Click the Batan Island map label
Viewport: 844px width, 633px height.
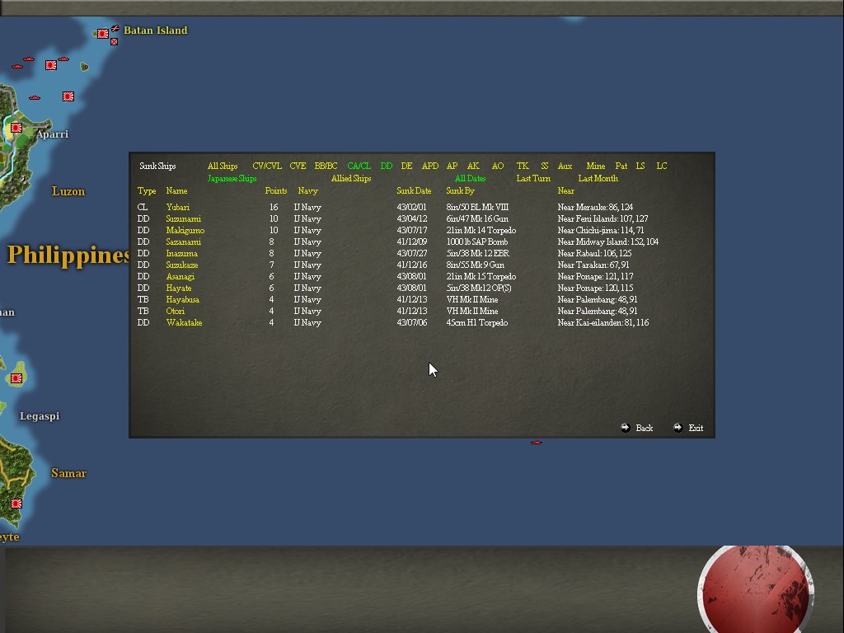(156, 30)
